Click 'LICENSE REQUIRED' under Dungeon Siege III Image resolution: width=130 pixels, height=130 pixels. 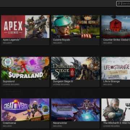point(61,84)
